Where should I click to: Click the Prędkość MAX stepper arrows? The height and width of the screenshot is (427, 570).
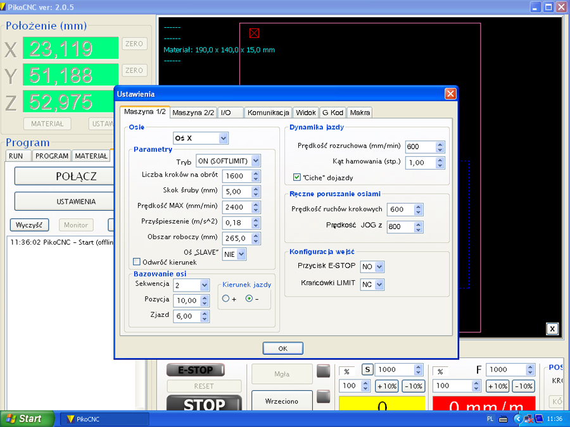256,207
